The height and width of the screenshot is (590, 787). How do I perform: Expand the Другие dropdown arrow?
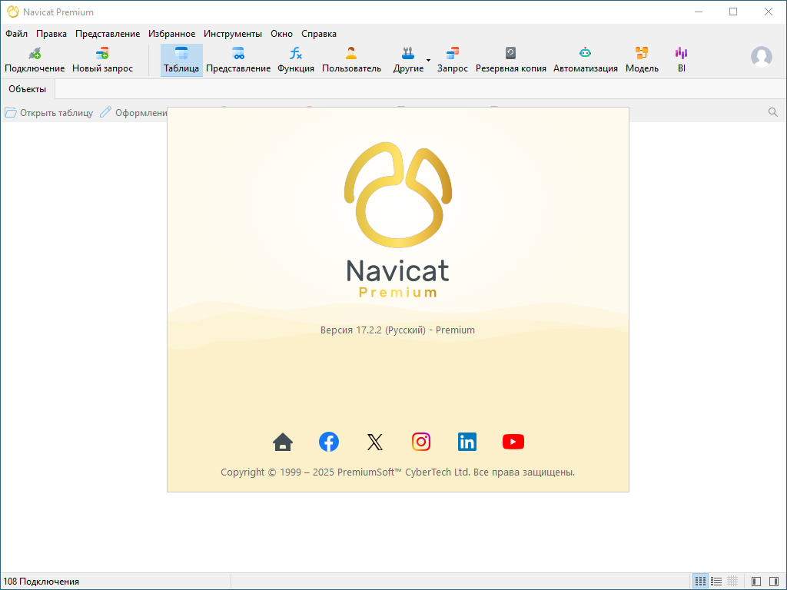tap(428, 60)
